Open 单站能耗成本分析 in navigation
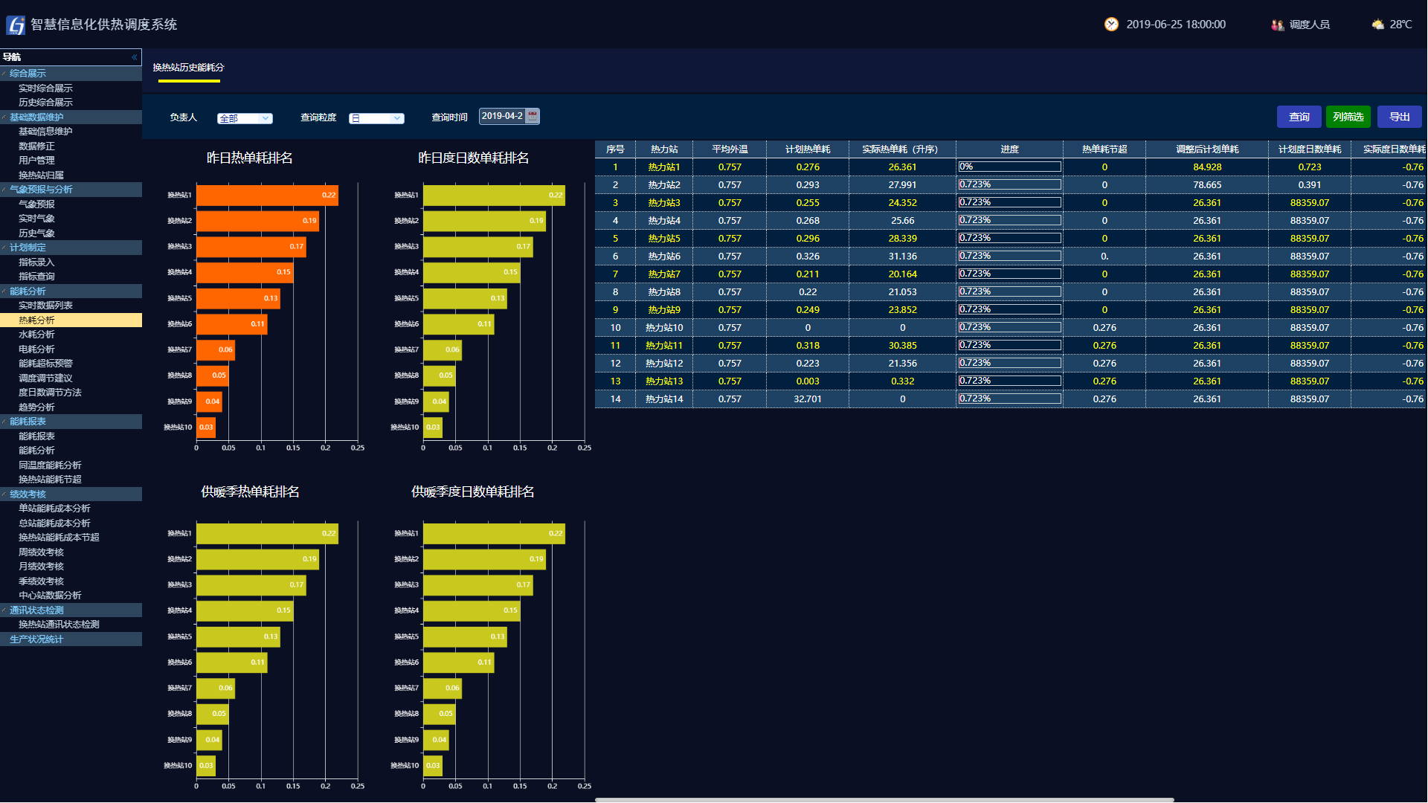This screenshot has height=803, width=1428. 54,509
